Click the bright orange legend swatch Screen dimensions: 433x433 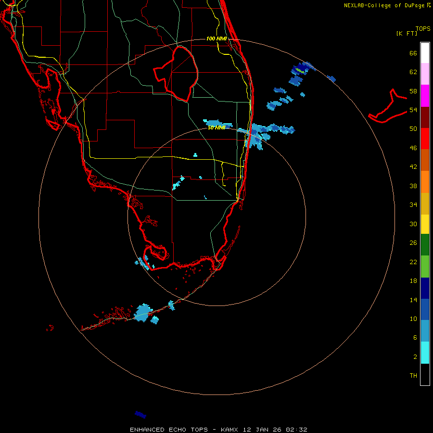(x=425, y=182)
